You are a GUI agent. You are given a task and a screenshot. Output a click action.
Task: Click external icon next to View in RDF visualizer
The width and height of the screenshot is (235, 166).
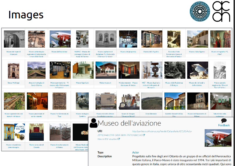(x=119, y=139)
